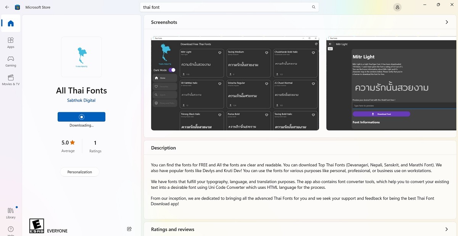Click the search magnifier in the search bar
This screenshot has width=458, height=236.
(313, 7)
